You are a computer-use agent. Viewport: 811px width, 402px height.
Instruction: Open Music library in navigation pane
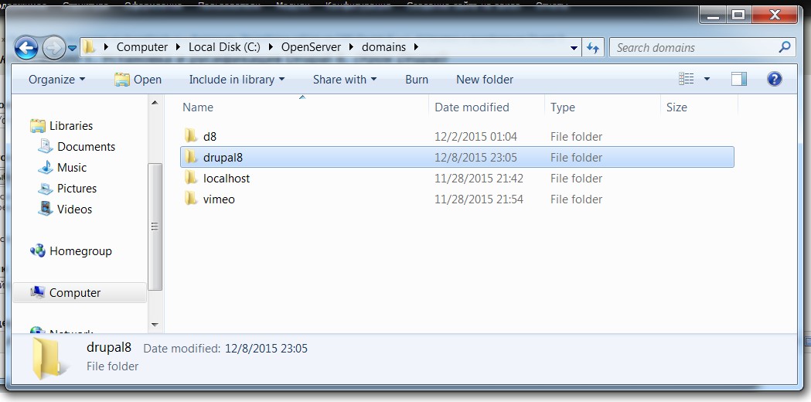tap(71, 168)
